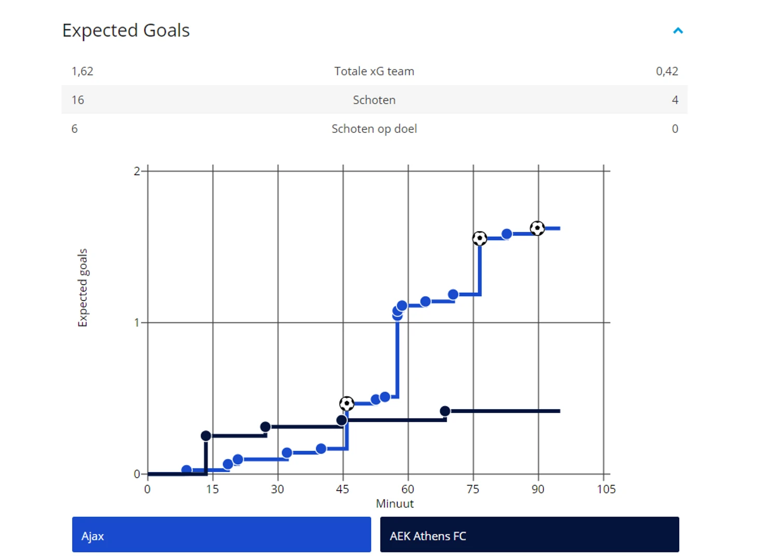Click the first Ajax shot dot near minute 9
The width and height of the screenshot is (757, 556).
[187, 470]
